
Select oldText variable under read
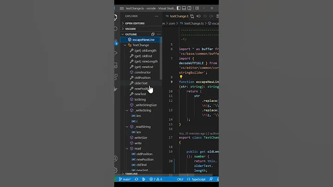coord(141,165)
